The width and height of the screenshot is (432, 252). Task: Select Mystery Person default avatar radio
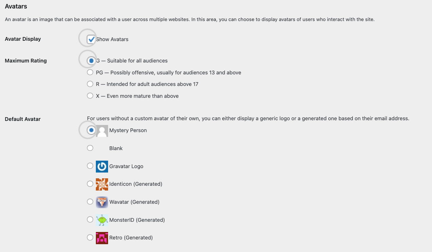tap(90, 130)
